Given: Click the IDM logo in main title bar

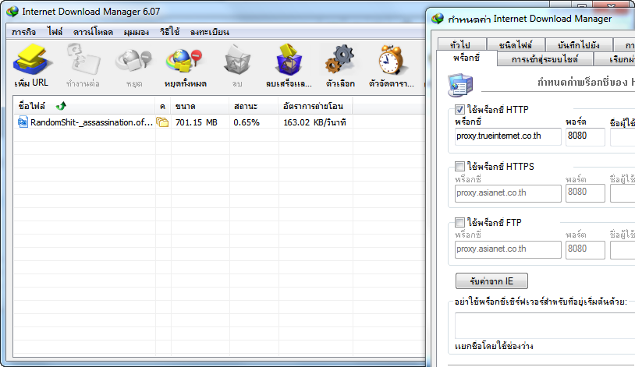Looking at the screenshot, I should (x=12, y=12).
